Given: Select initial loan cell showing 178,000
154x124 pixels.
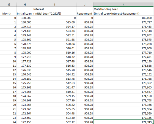Looking at the screenshot, I should tap(24, 53).
